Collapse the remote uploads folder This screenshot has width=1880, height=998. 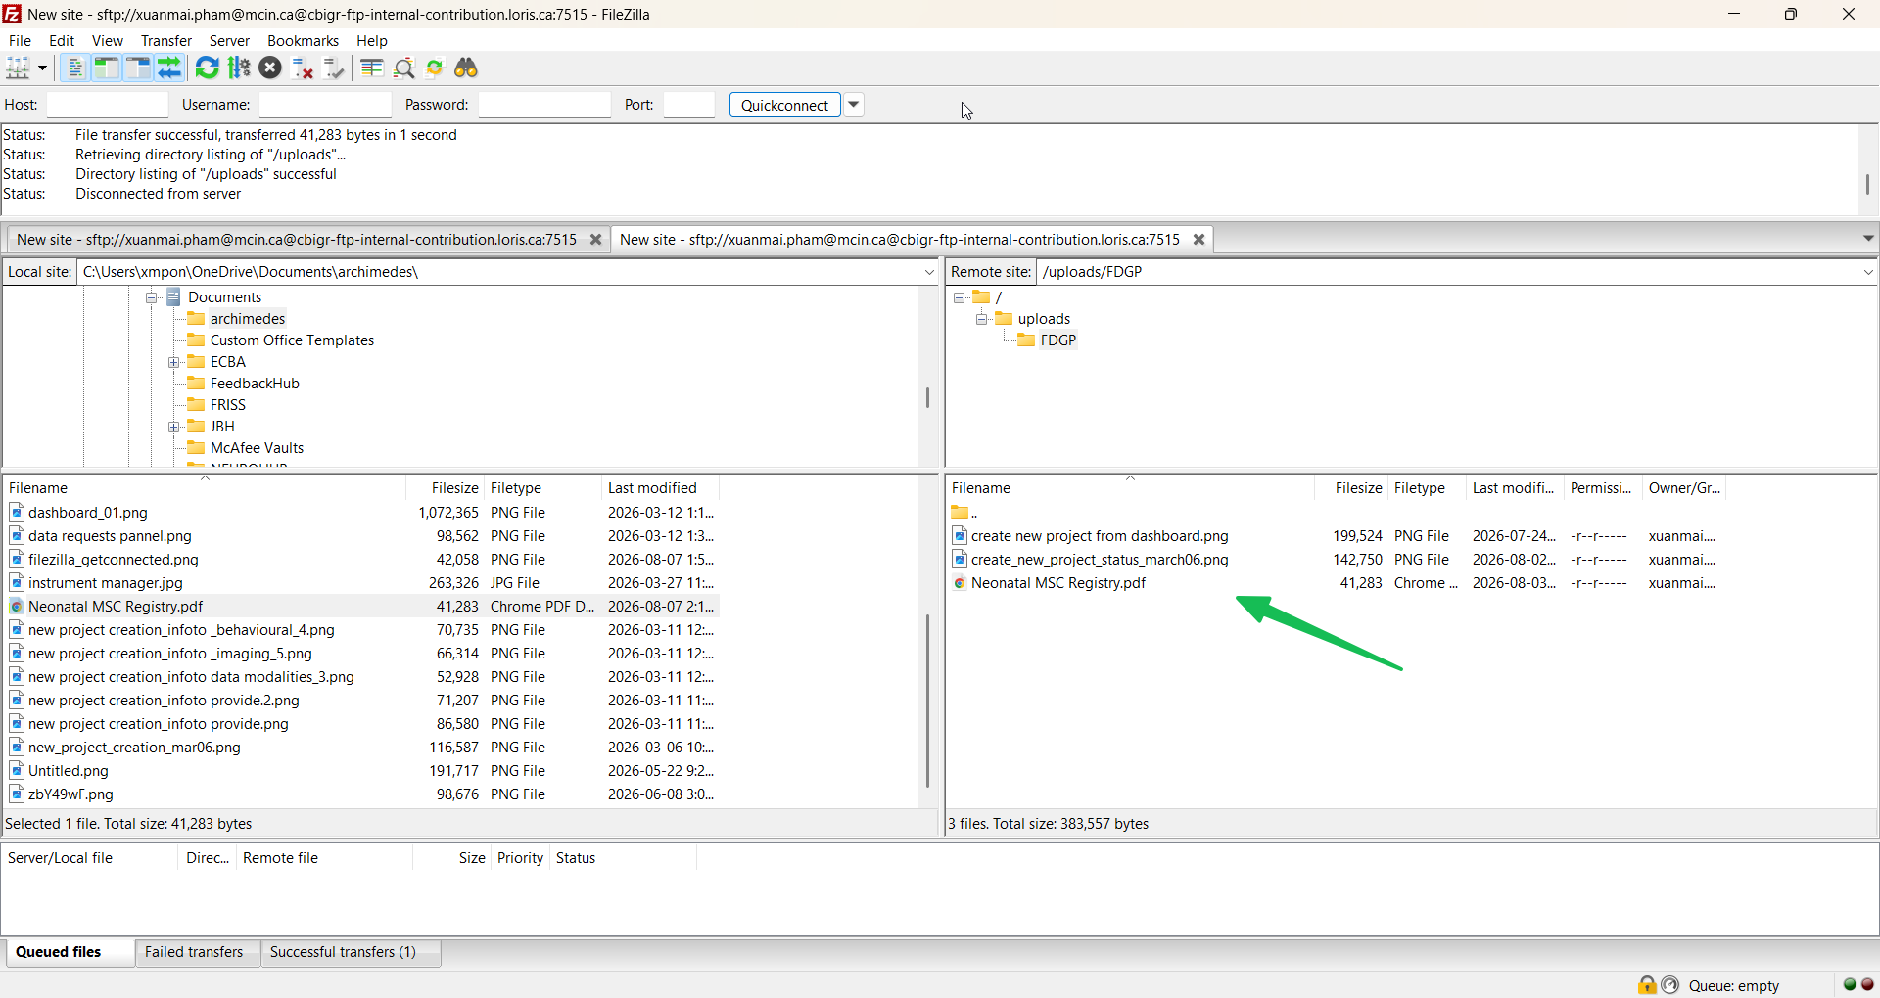pyautogui.click(x=981, y=319)
